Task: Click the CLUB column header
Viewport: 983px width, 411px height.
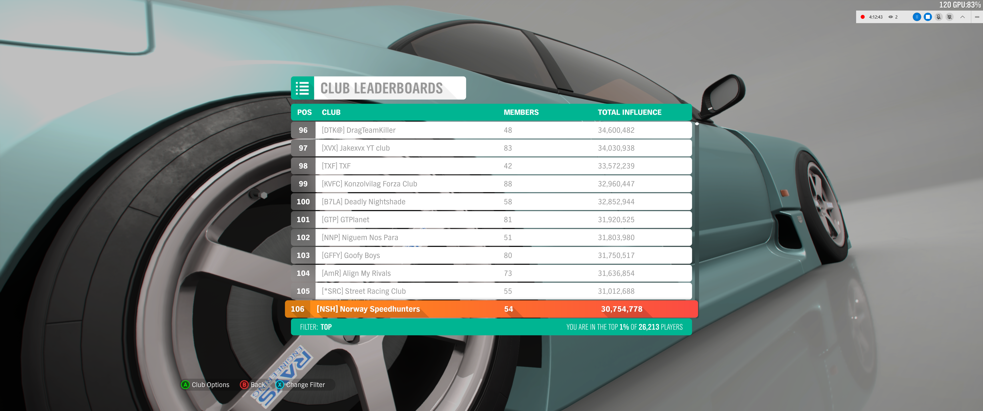Action: coord(331,112)
